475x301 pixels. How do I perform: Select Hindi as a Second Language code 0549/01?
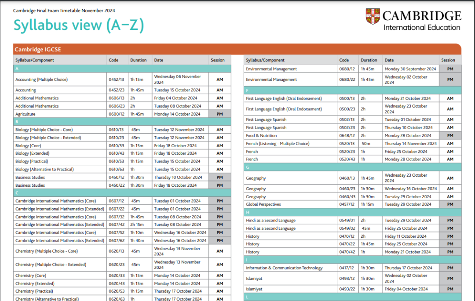(347, 221)
